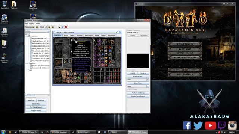This screenshot has height=134, width=239.
Task: Click the Fingerprint column header in clipboard
Action: pos(143,36)
